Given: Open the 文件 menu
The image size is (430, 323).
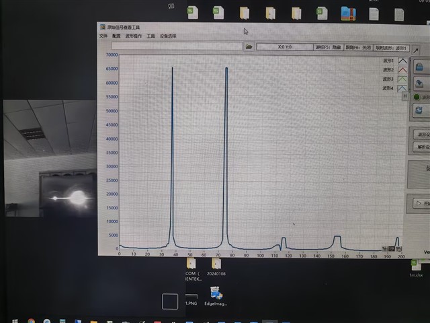Looking at the screenshot, I should pos(103,36).
